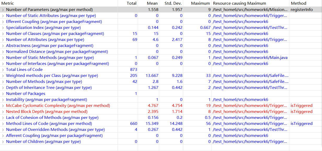The image size is (322, 151).
Task: Expand Lack of Cohesion of Methods row
Action: (x=3, y=118)
